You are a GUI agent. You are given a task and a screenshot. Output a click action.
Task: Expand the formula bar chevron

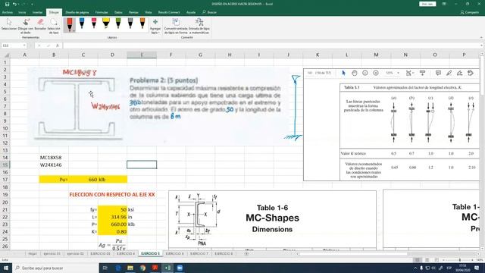[x=482, y=45]
